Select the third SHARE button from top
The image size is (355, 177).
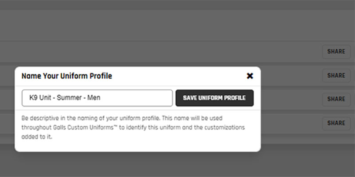pyautogui.click(x=336, y=99)
